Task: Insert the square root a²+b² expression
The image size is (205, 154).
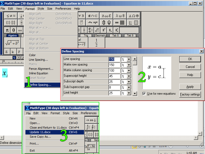Action: (x=12, y=43)
